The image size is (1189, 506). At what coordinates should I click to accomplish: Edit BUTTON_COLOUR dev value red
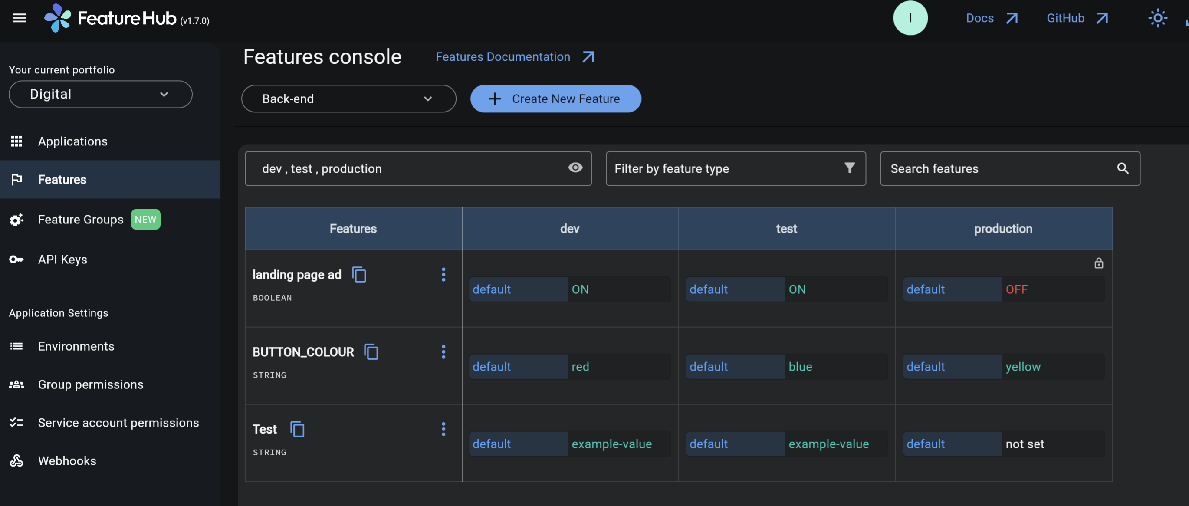580,367
